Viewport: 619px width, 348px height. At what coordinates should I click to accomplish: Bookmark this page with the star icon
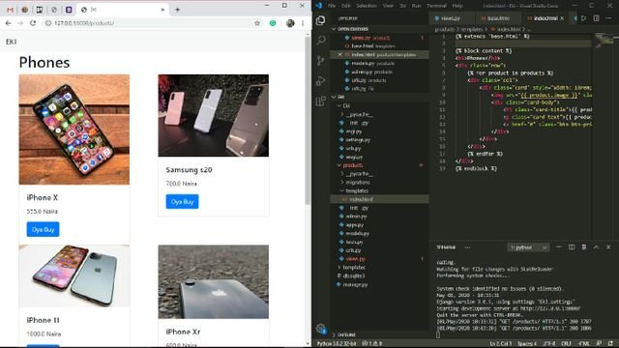(257, 23)
